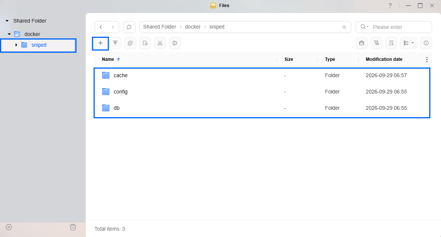Click the search input field
The width and height of the screenshot is (441, 237).
(x=394, y=27)
